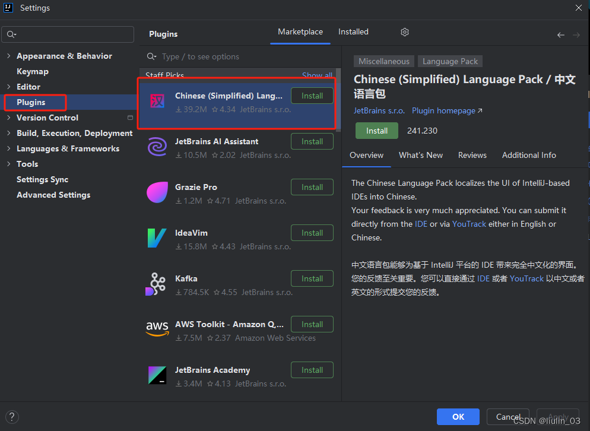The image size is (590, 431).
Task: Switch to the Installed tab
Action: 353,32
